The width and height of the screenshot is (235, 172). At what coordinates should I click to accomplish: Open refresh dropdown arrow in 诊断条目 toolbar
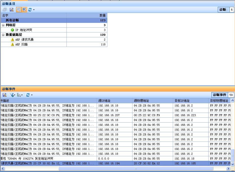point(34,10)
